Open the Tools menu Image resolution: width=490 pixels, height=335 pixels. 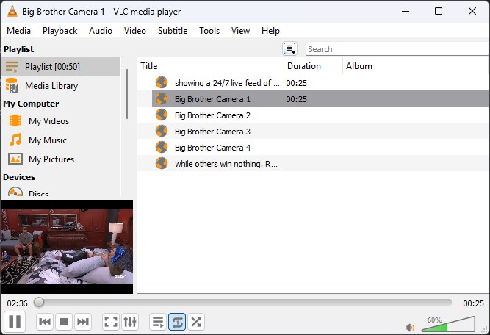point(209,31)
